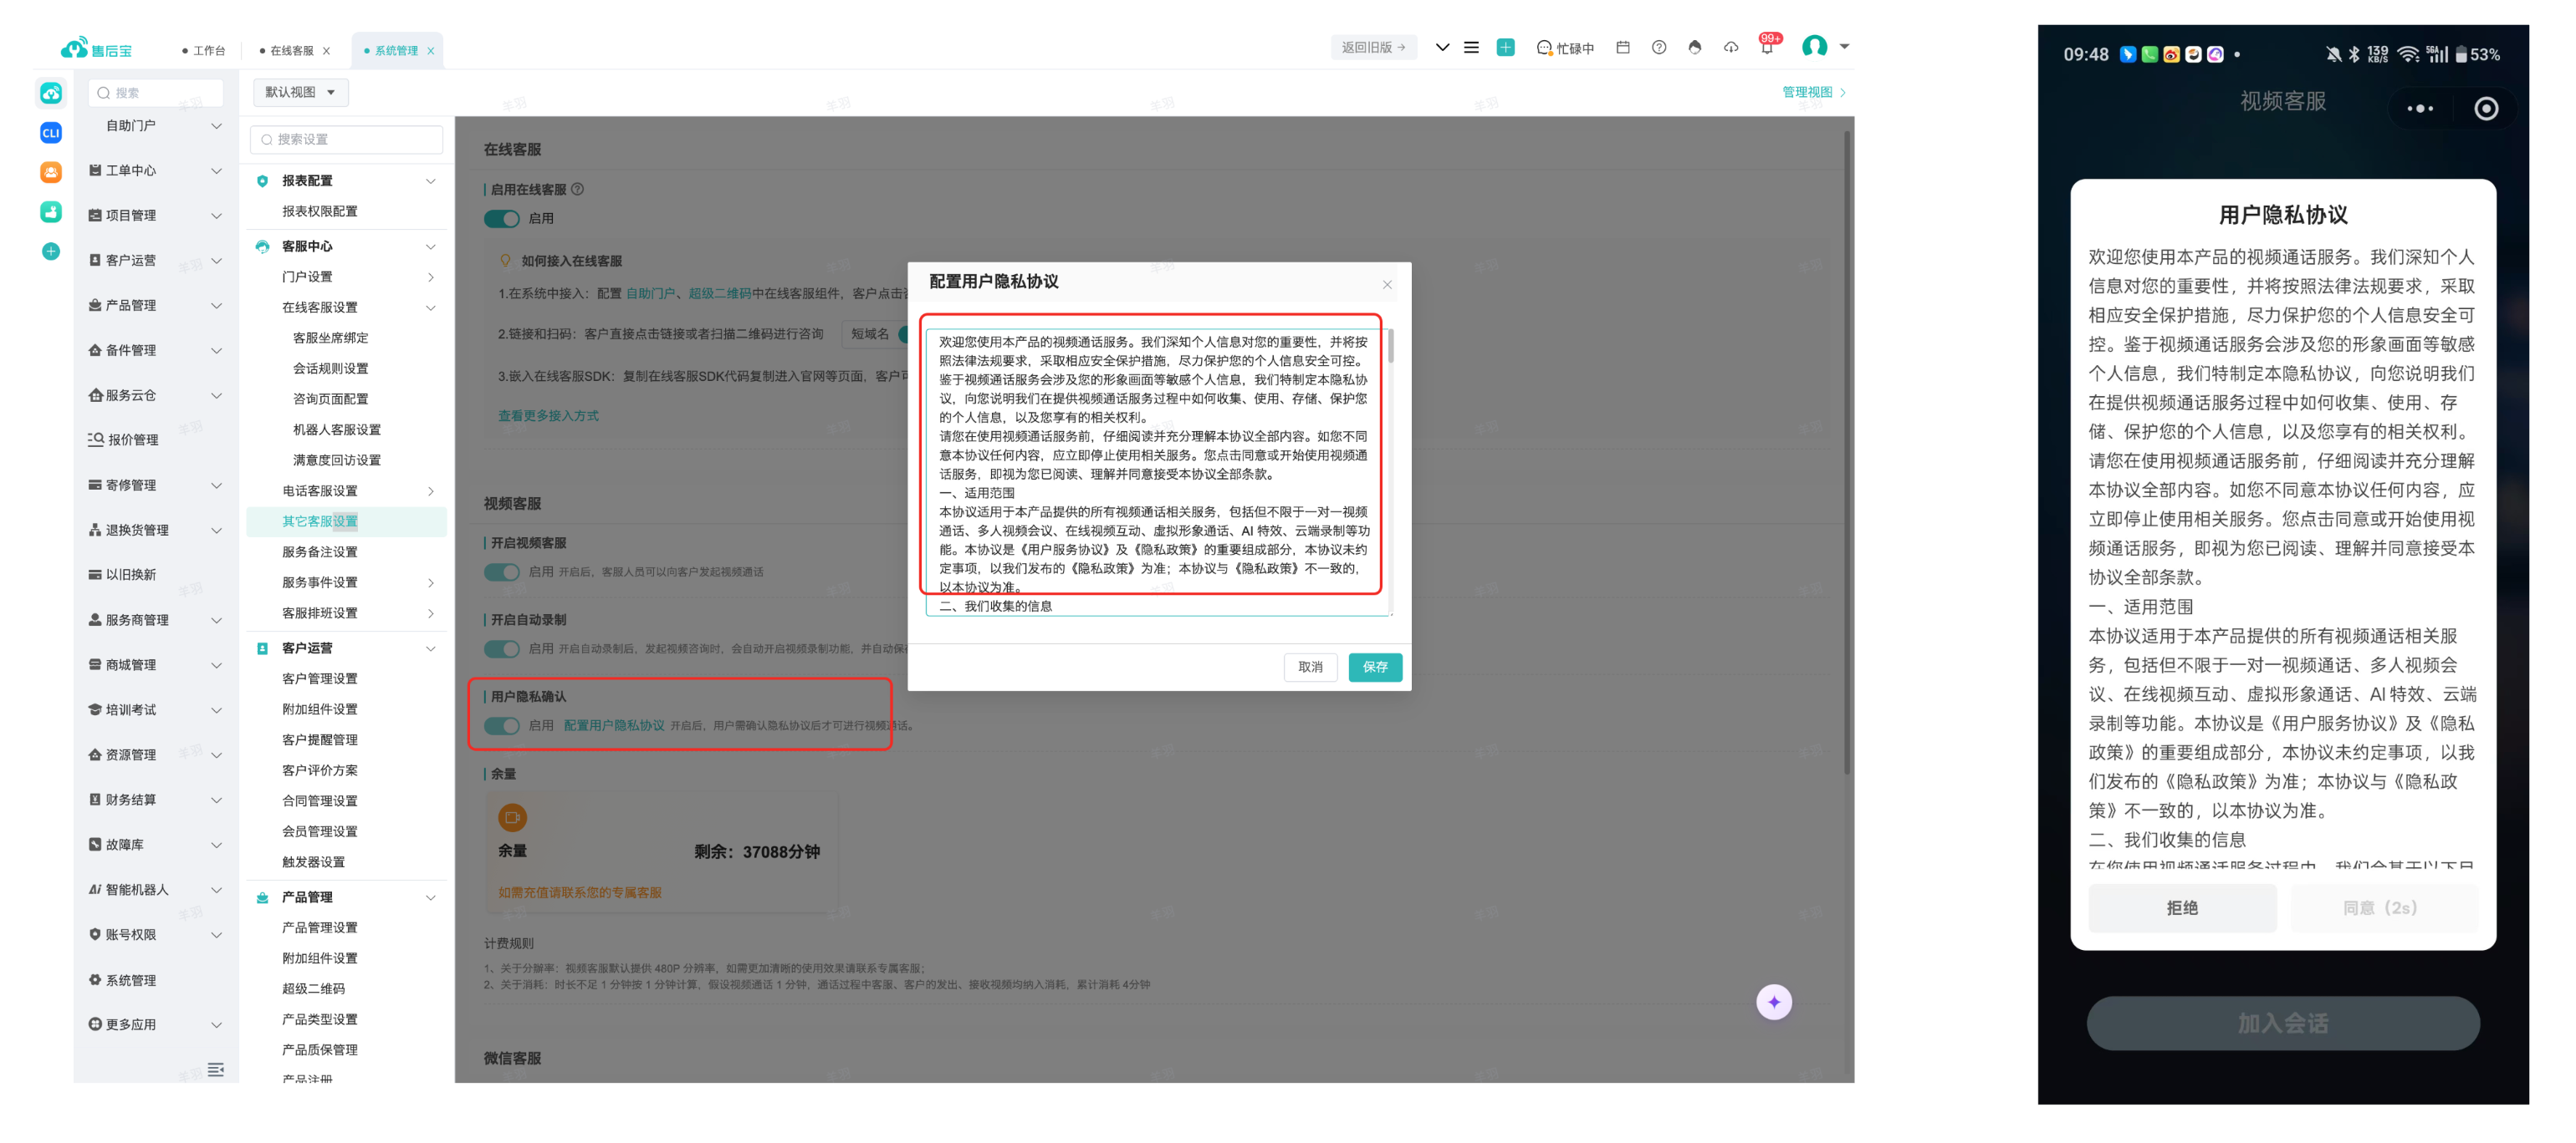Screen dimensions: 2576x1143
Task: Open notifications bell with 99+ badge
Action: tap(1768, 45)
